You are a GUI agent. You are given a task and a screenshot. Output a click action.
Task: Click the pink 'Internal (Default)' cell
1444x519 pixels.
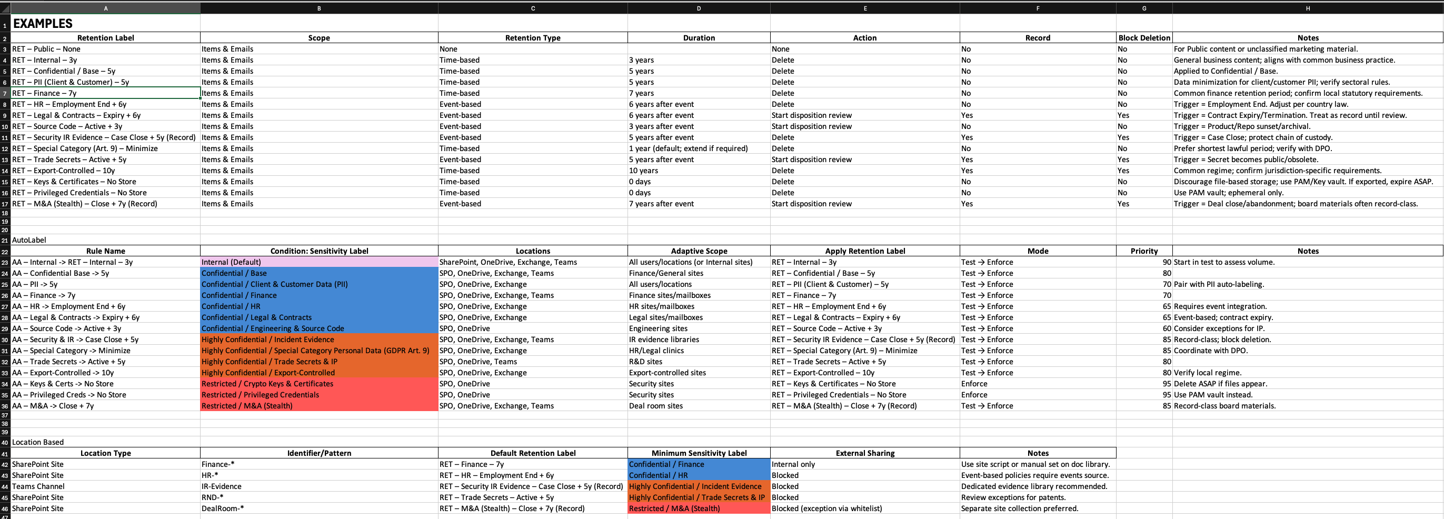point(319,262)
